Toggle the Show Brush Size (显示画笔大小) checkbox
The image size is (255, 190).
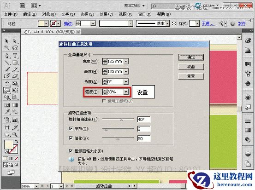click(x=71, y=151)
